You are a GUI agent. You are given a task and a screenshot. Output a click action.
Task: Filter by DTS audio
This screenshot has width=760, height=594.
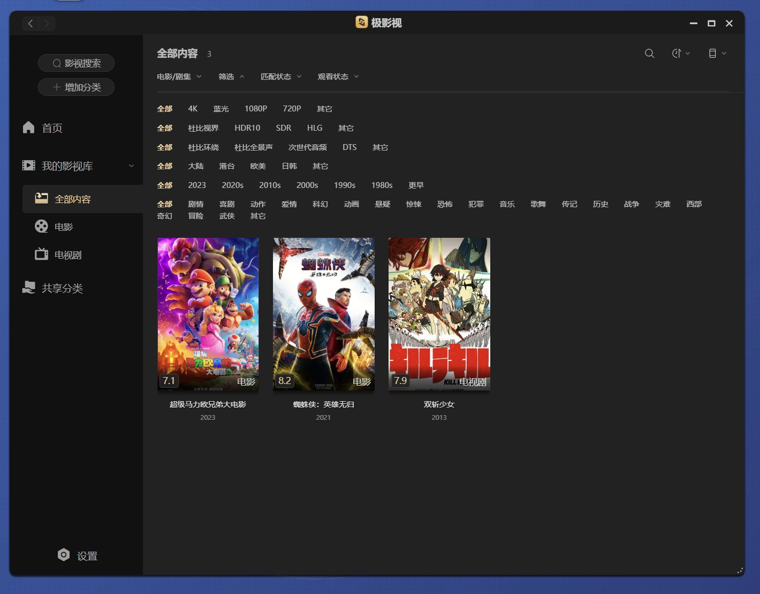click(349, 147)
